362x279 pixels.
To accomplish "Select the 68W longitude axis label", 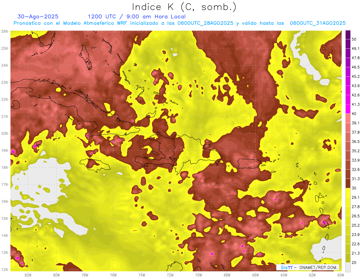I will (227, 275).
